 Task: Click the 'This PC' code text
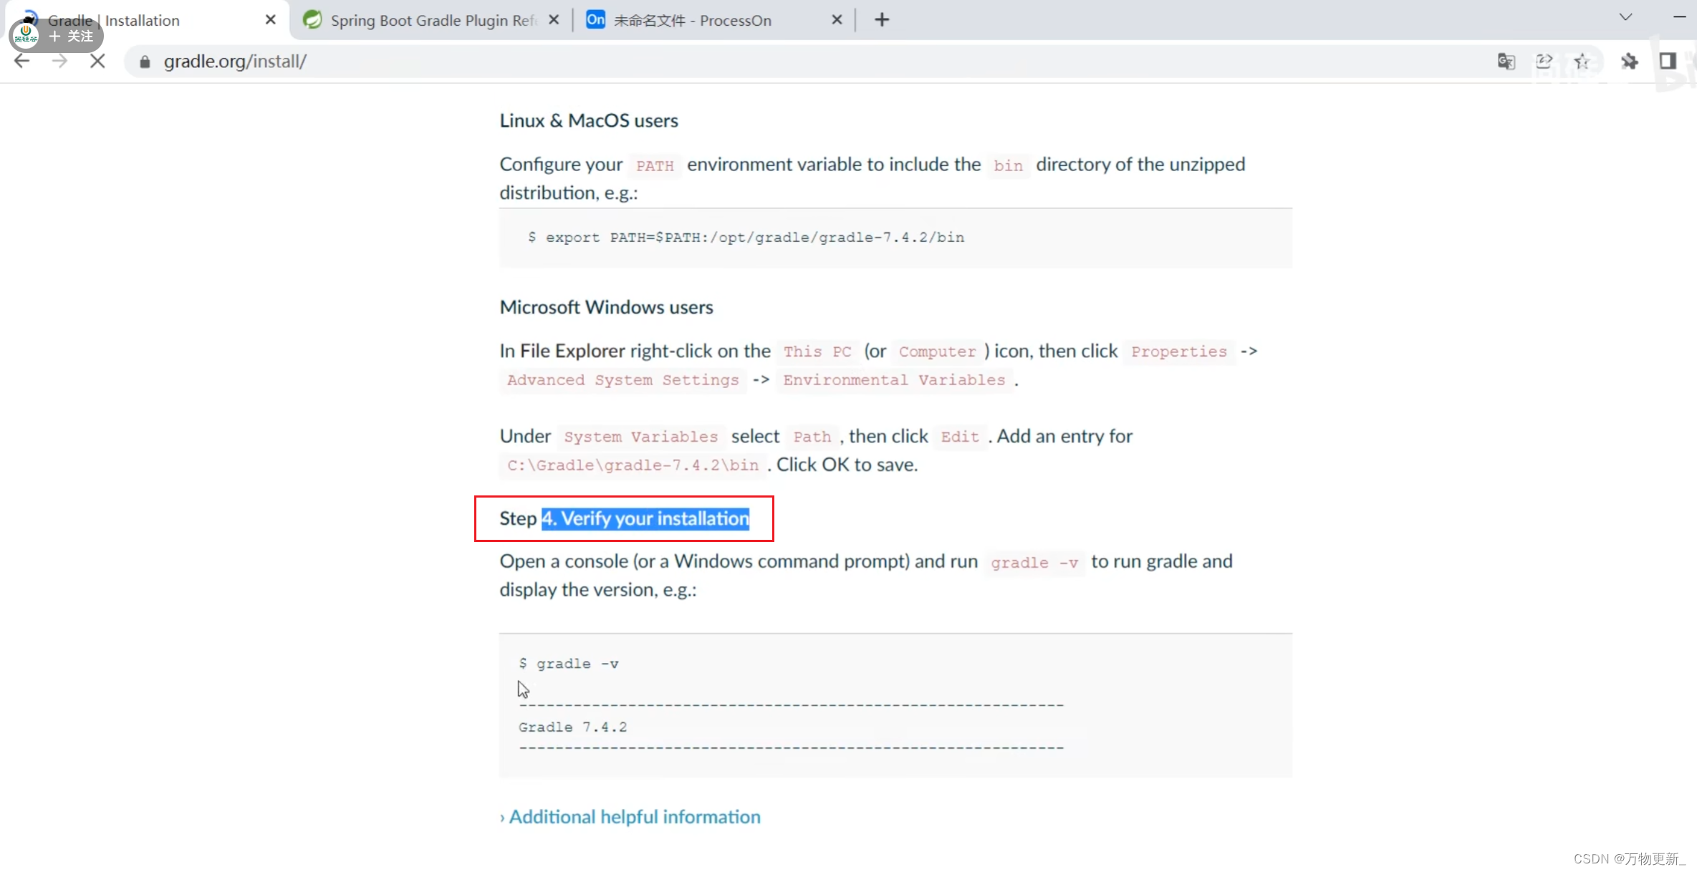(817, 352)
